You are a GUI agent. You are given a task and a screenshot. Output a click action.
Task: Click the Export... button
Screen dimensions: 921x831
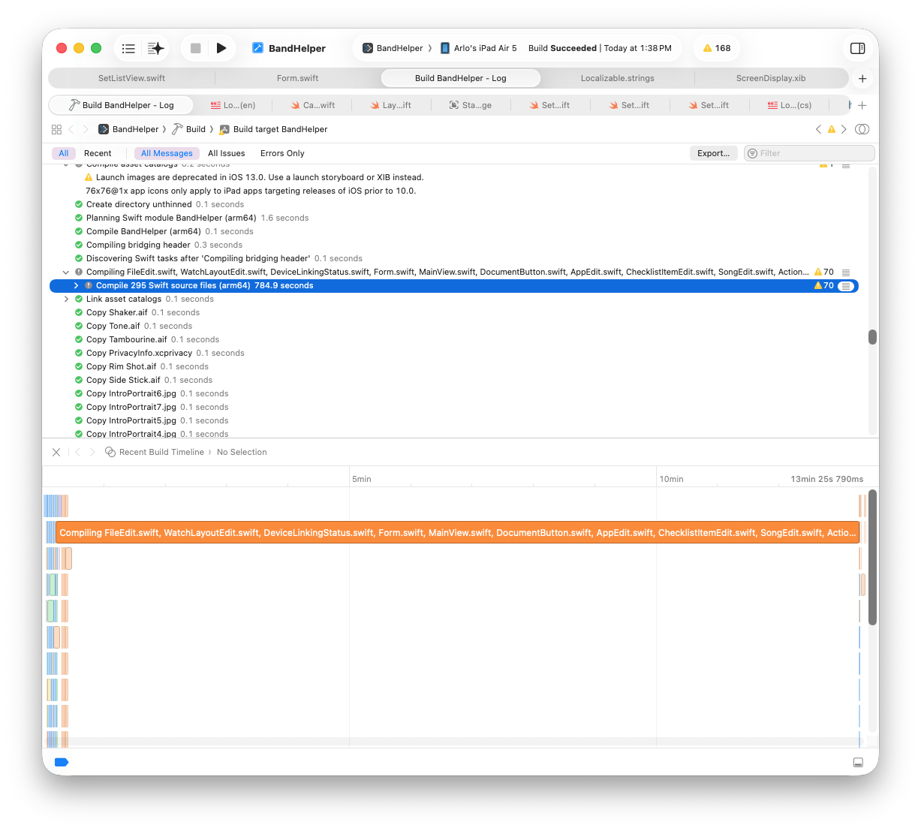[713, 153]
